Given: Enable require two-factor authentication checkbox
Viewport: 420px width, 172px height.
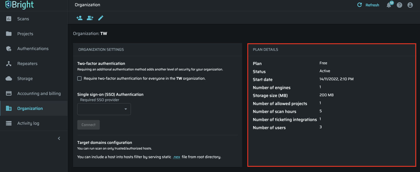Looking at the screenshot, I should pos(79,78).
